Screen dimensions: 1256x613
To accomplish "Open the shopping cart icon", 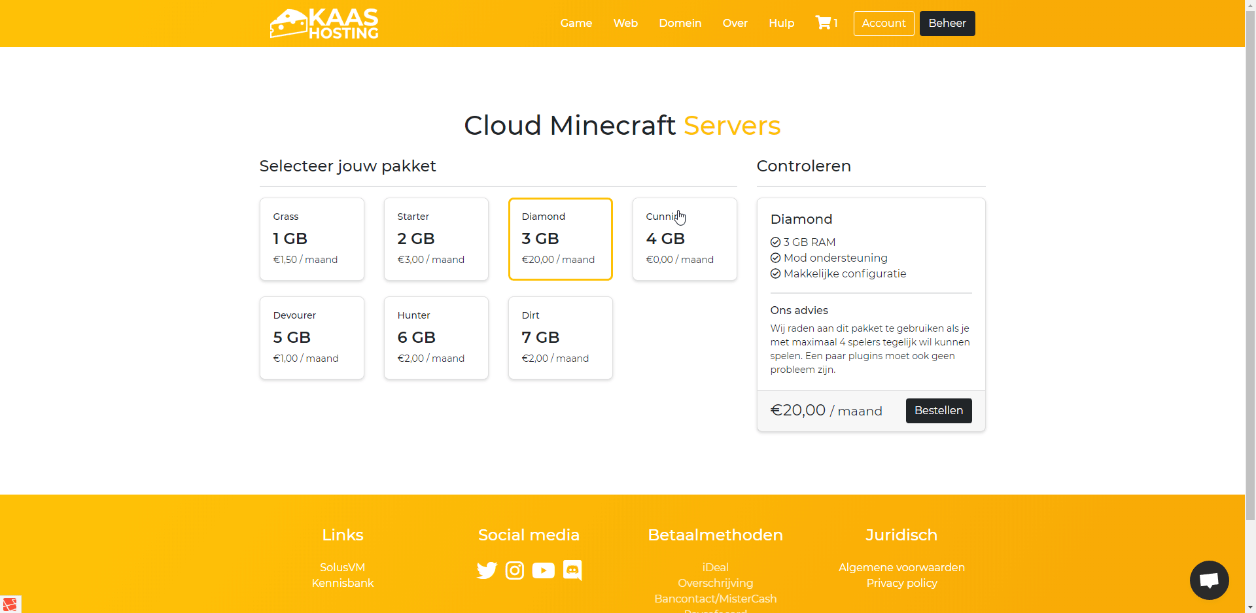I will point(823,23).
